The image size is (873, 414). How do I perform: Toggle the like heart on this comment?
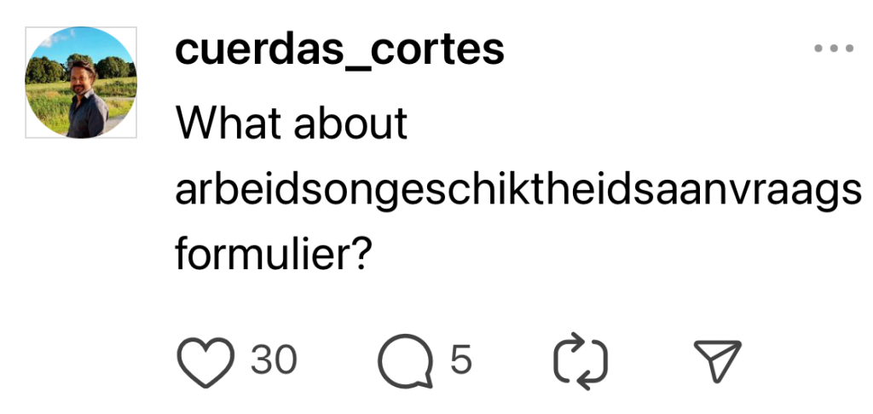(x=208, y=362)
